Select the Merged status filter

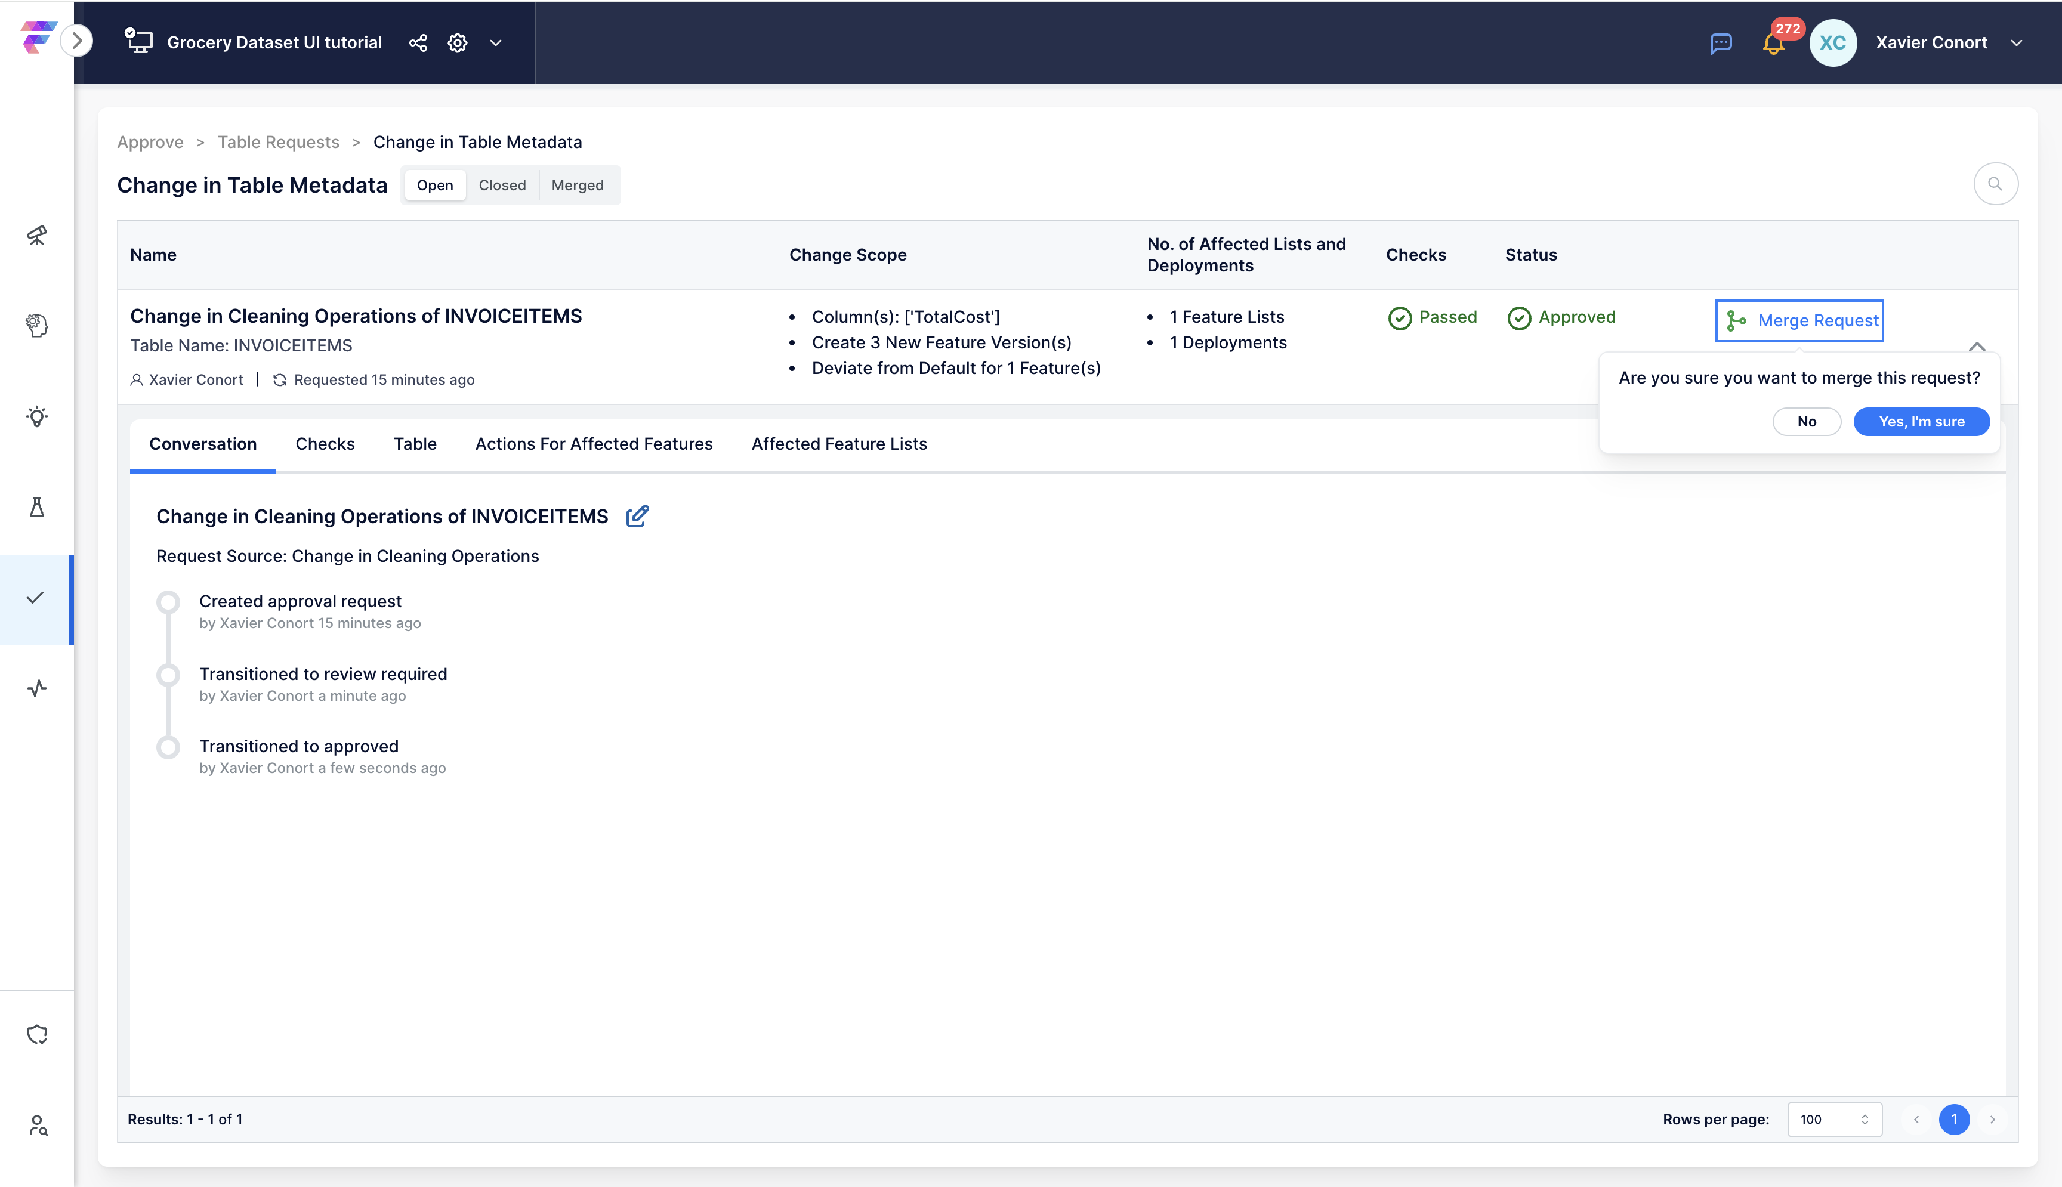click(578, 185)
